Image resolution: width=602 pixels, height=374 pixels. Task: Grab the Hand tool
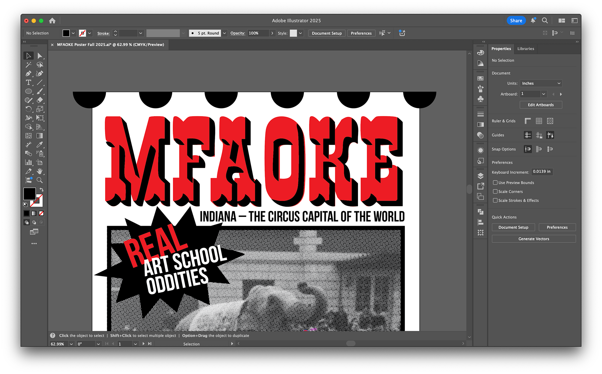39,171
